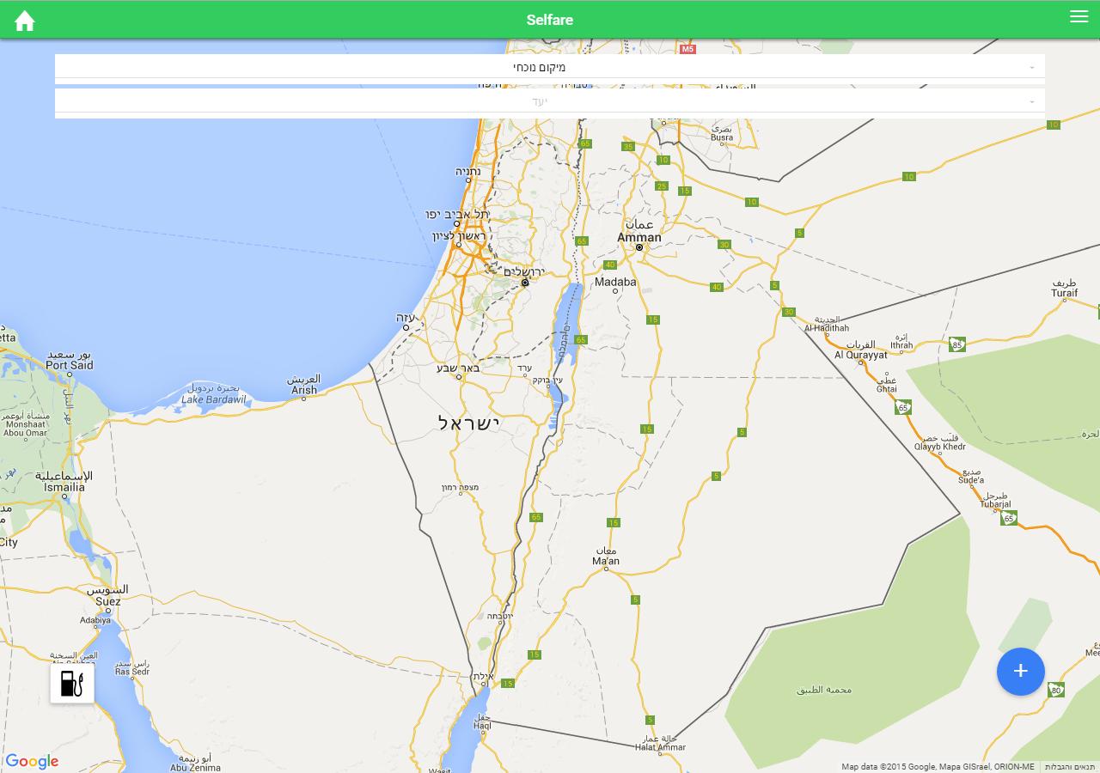Click the Al Hadithah label
This screenshot has height=773, width=1100.
(x=827, y=328)
